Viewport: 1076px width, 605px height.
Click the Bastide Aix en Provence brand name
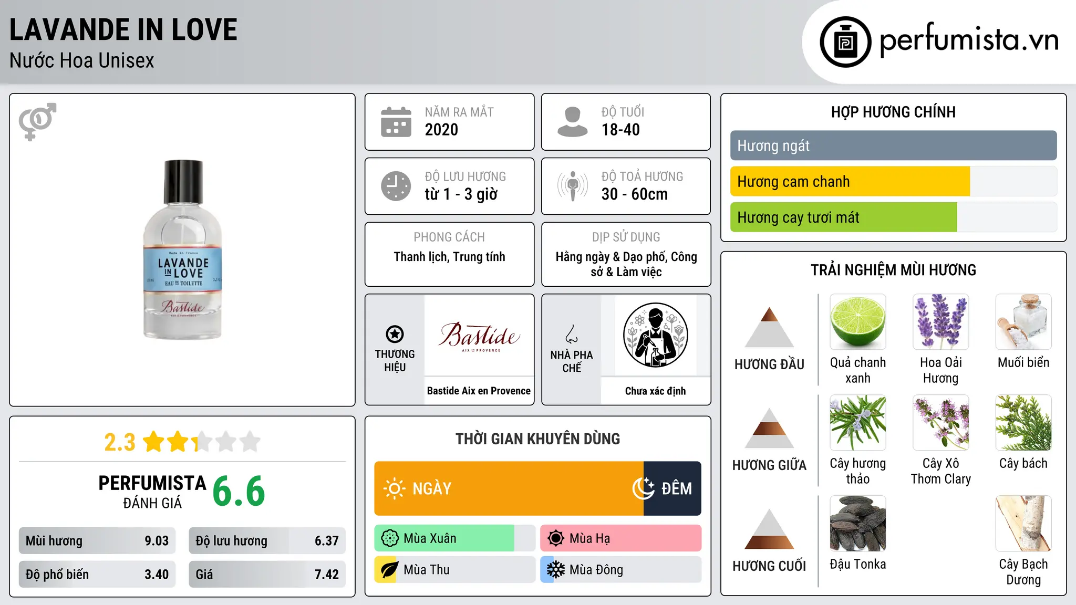point(479,391)
